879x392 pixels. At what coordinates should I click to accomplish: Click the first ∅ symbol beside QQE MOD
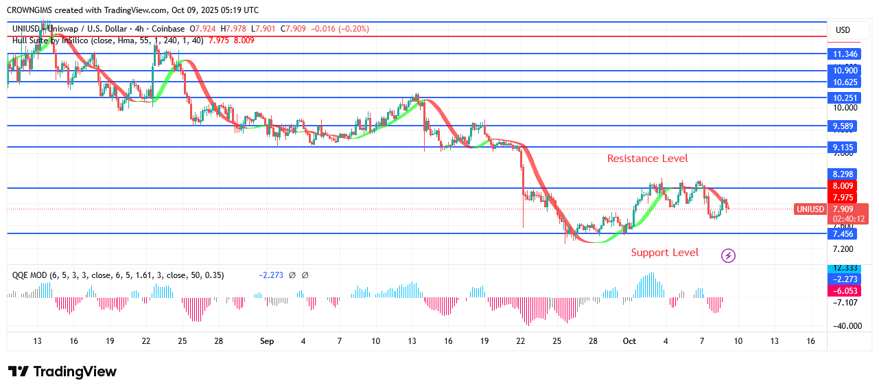tap(292, 275)
